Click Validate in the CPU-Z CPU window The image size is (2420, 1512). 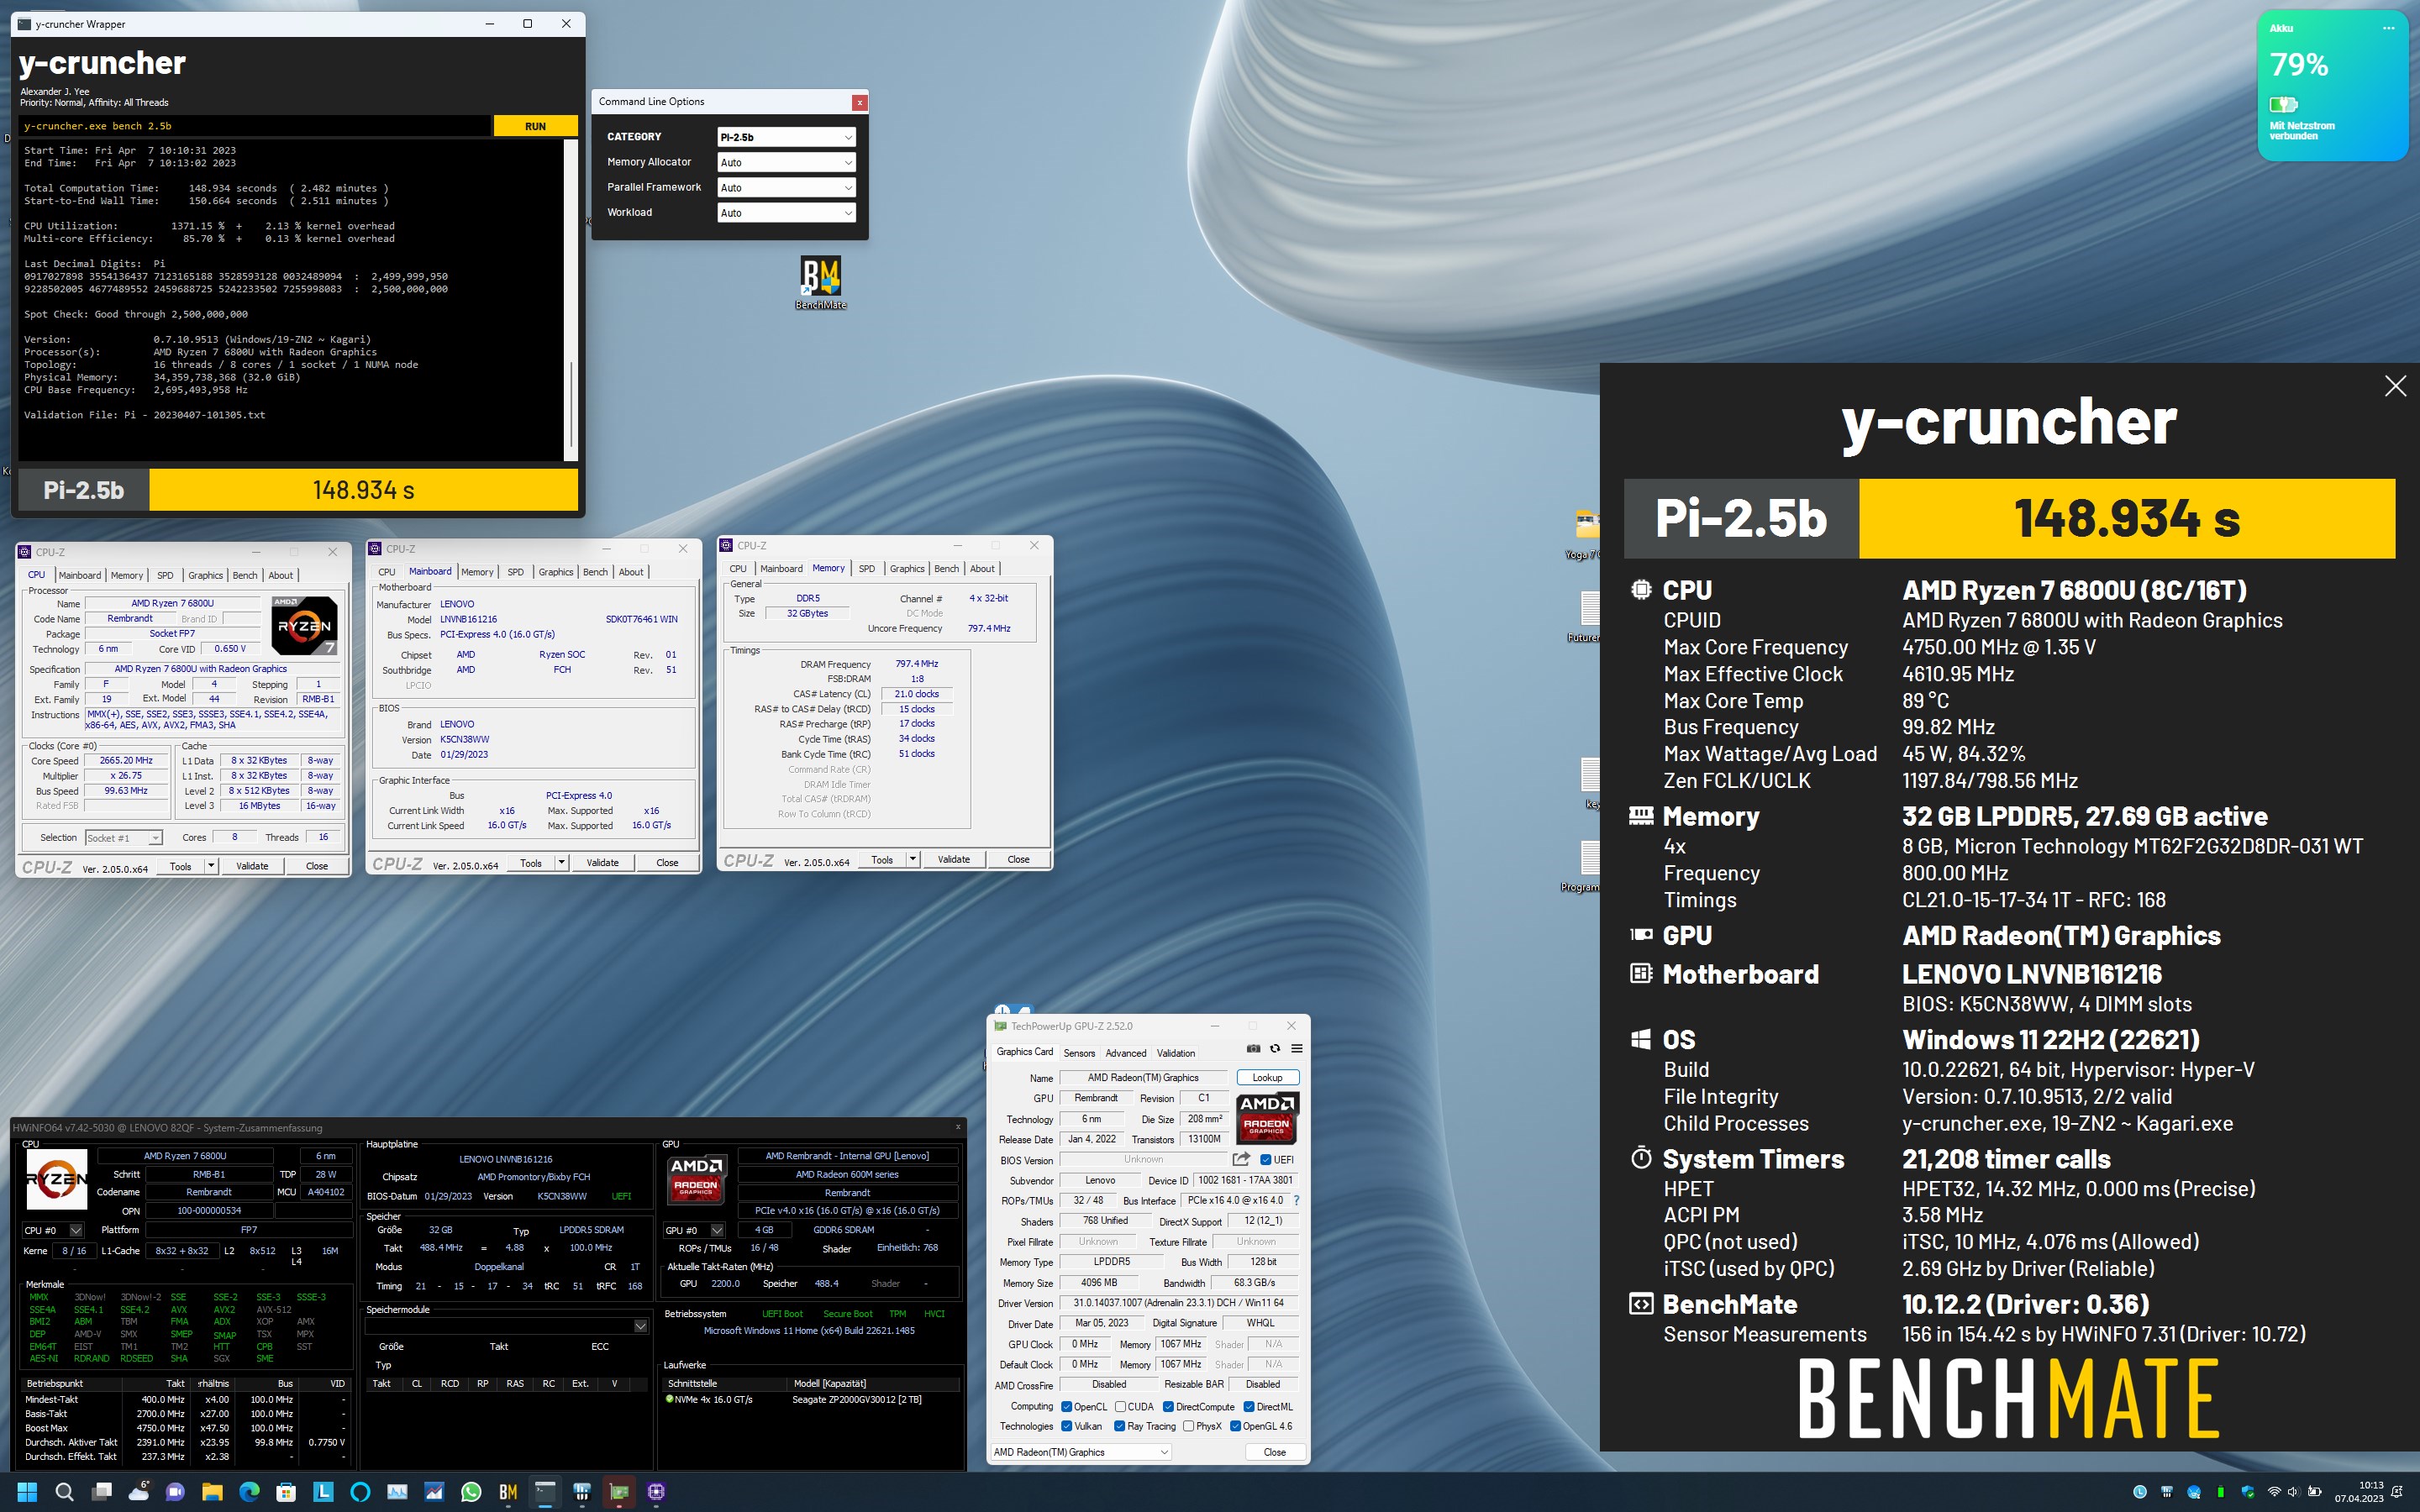click(252, 866)
